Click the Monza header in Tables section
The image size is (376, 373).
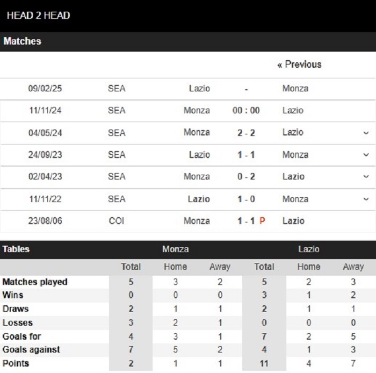tap(176, 249)
